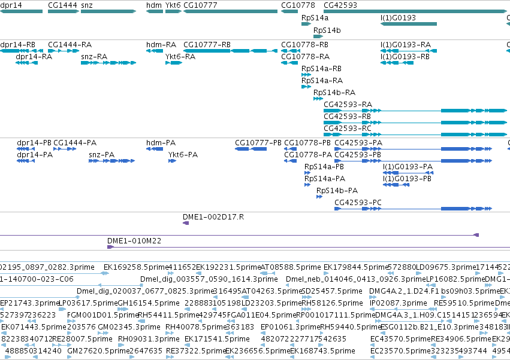The width and height of the screenshot is (510, 360).
Task: Select the Ykt6 gene label
Action: 173,5
